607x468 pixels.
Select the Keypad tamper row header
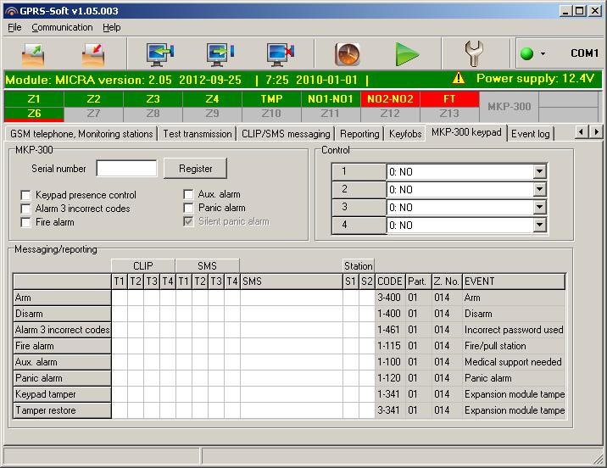(63, 394)
